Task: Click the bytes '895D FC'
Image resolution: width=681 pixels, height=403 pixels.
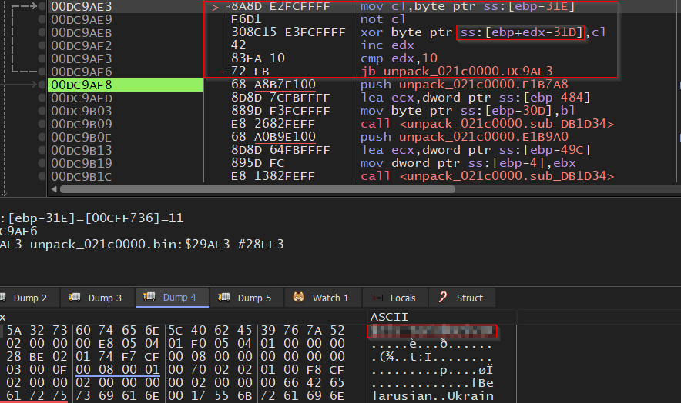Action: (x=257, y=163)
